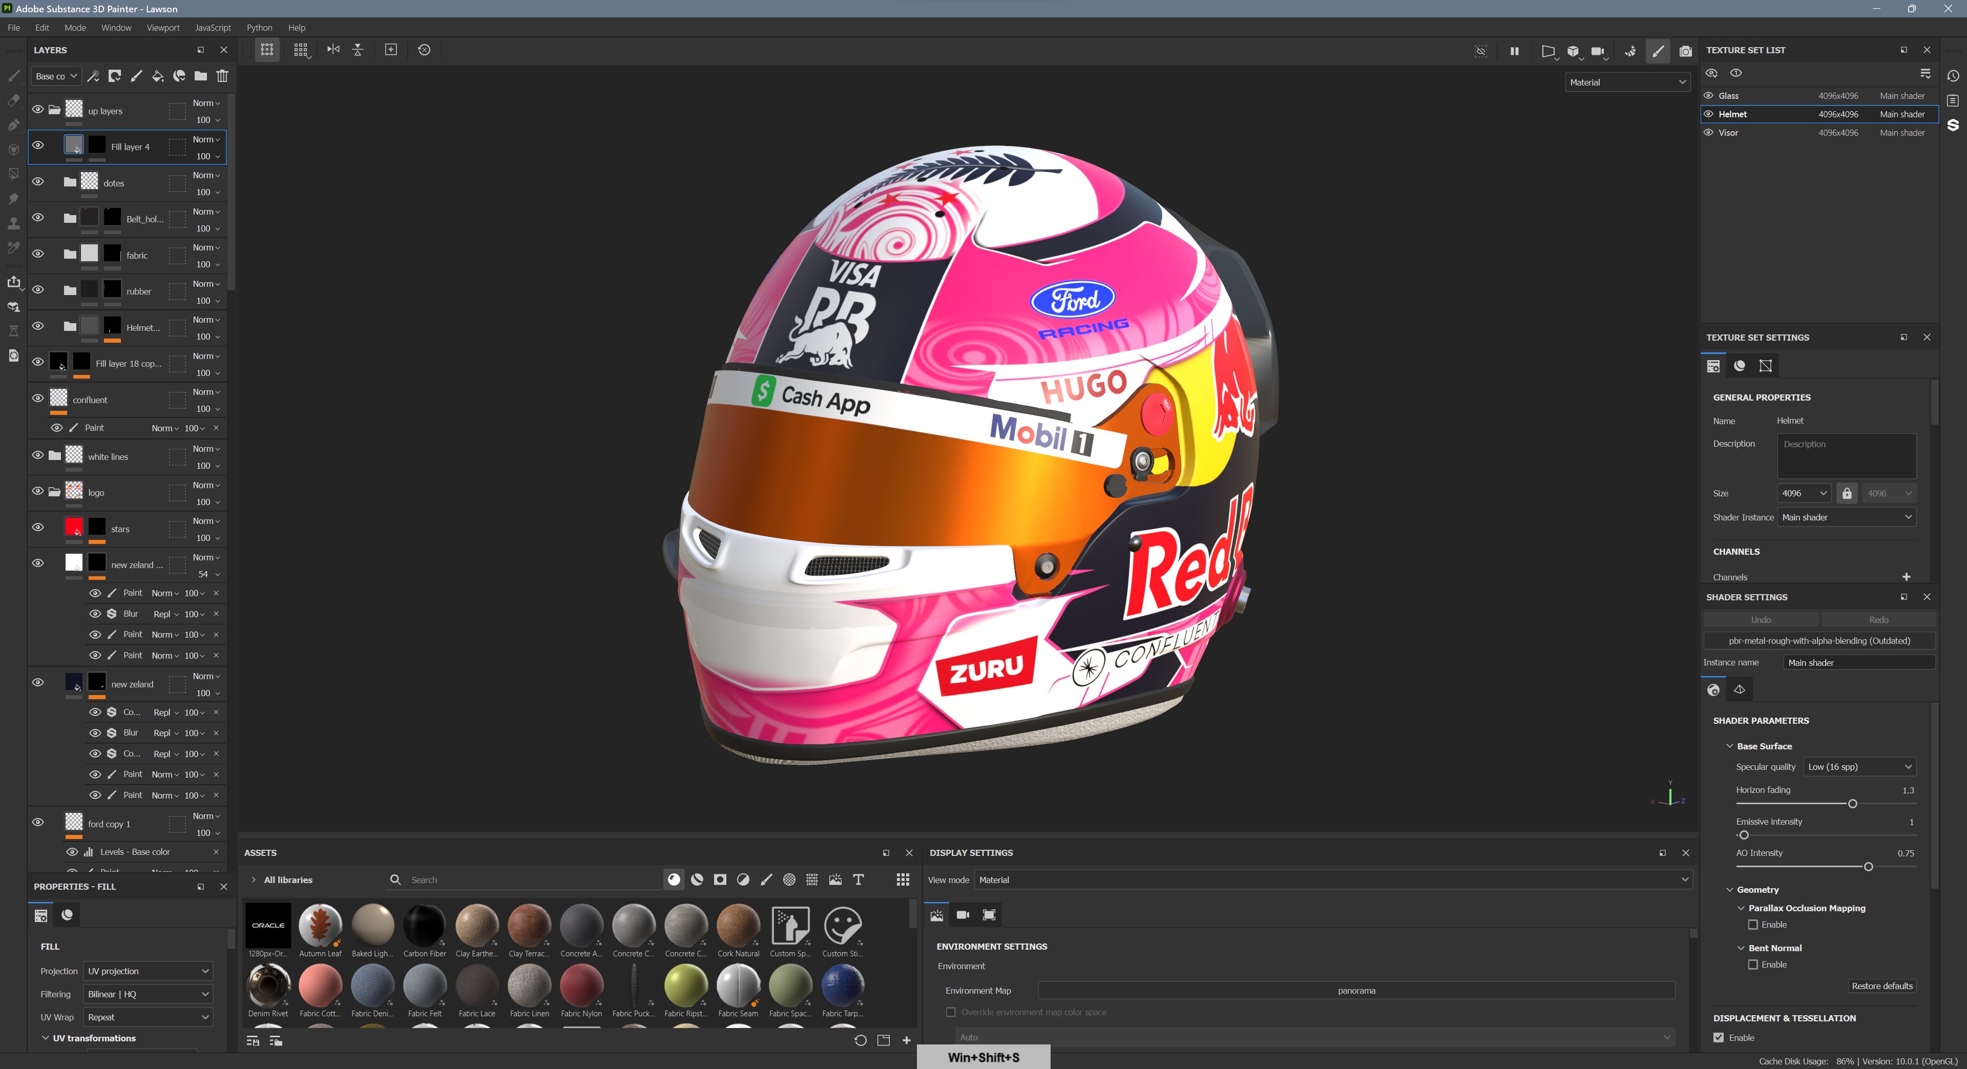
Task: Click the pause rendering icon
Action: click(x=1514, y=51)
